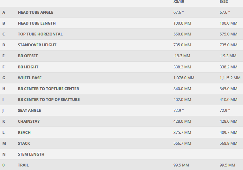Select the 409.7 MM reach value

(228, 133)
